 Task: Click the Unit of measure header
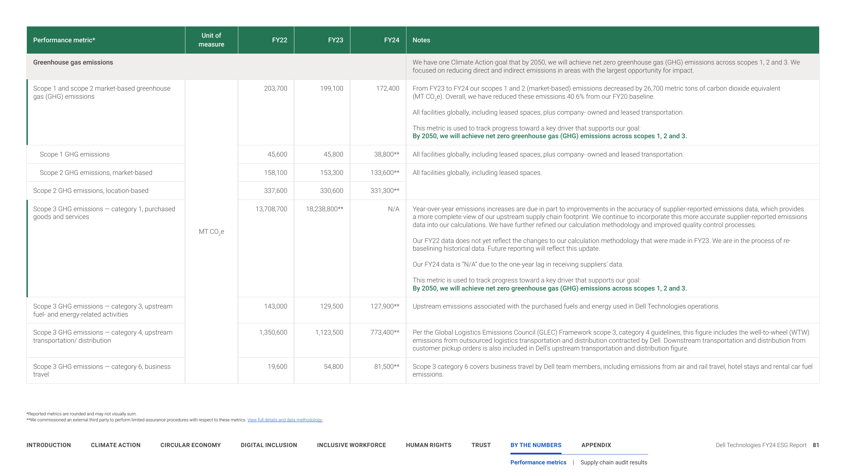pos(211,40)
